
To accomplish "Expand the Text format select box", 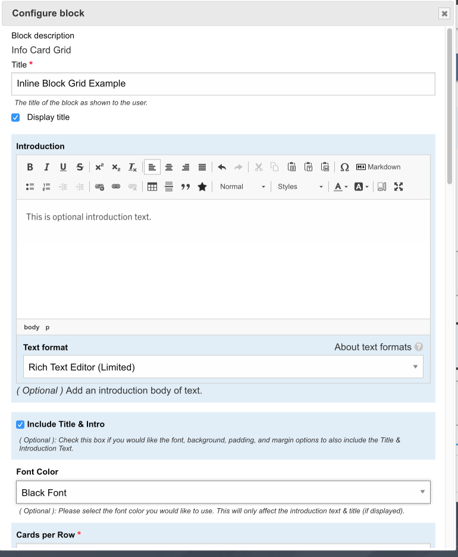I will tap(223, 367).
